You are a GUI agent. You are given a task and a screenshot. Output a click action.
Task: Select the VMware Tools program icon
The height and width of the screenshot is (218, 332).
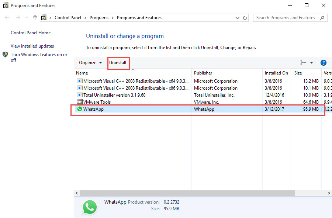pyautogui.click(x=80, y=102)
